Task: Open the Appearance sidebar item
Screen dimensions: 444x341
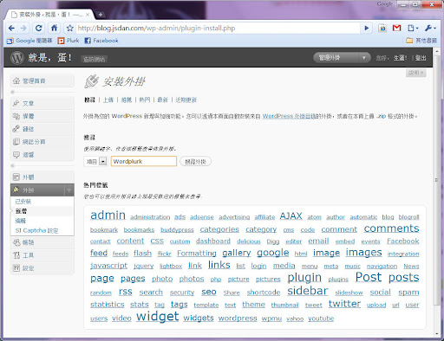Action: coord(42,177)
